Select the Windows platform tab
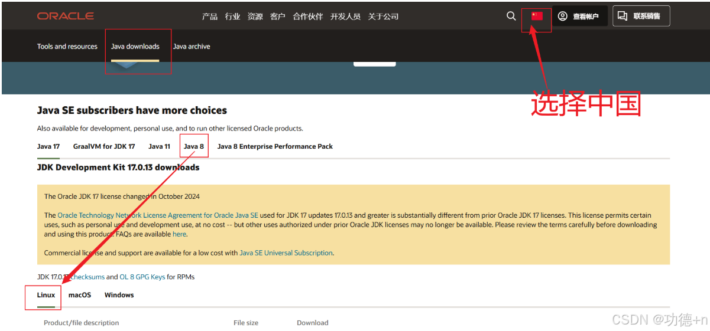This screenshot has height=331, width=710. tap(119, 295)
